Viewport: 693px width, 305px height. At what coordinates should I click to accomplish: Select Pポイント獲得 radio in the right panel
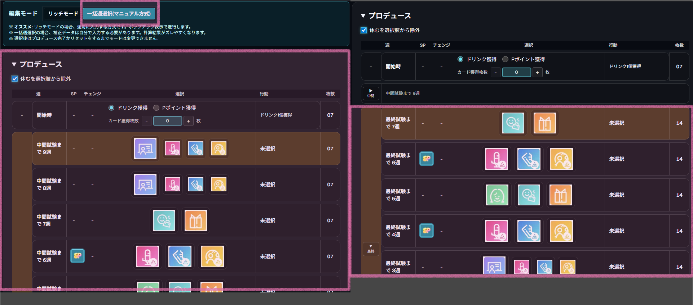pos(505,59)
